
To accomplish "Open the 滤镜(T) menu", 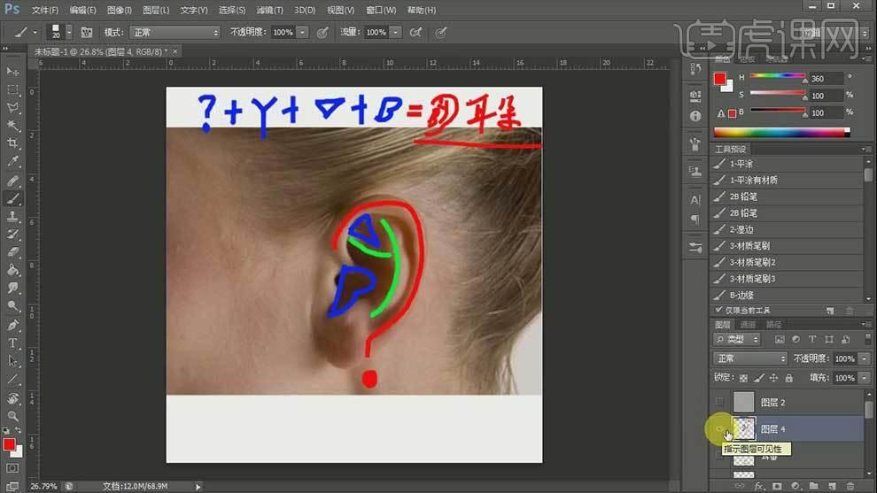I will point(269,10).
